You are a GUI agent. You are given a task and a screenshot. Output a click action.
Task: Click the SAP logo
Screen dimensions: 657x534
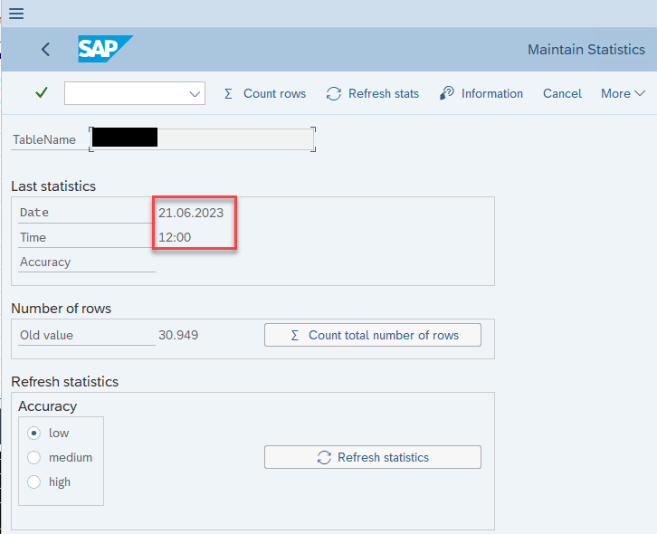[x=105, y=49]
